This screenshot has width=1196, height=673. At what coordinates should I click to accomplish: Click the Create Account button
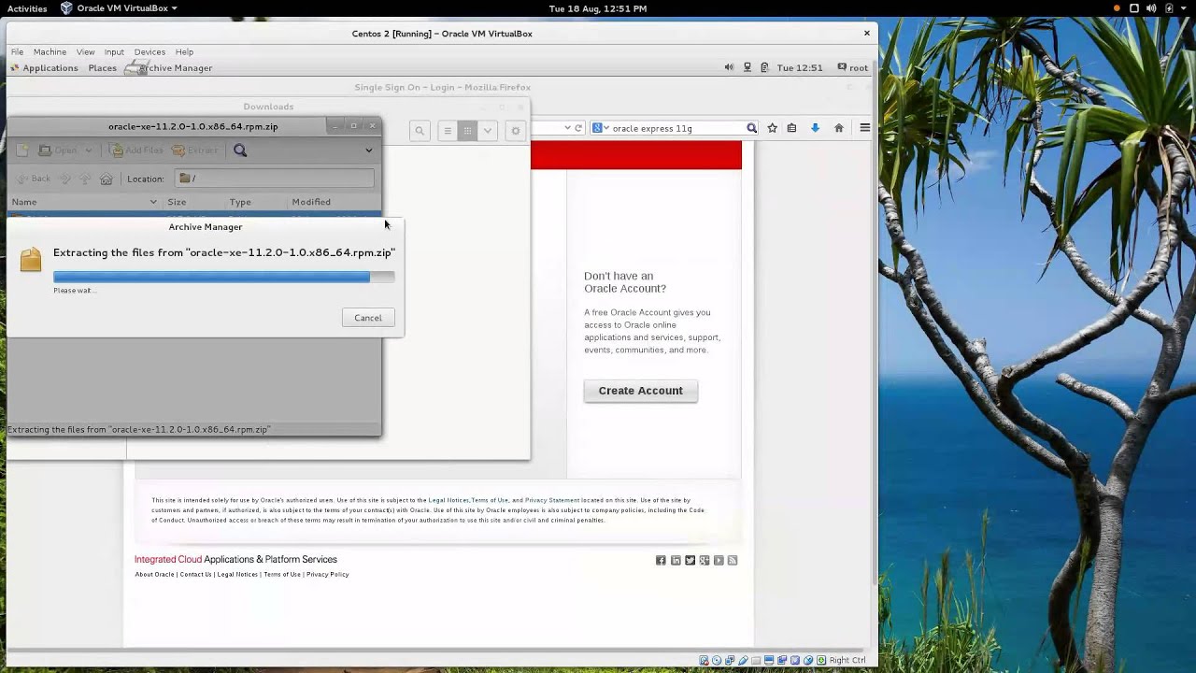click(x=640, y=391)
